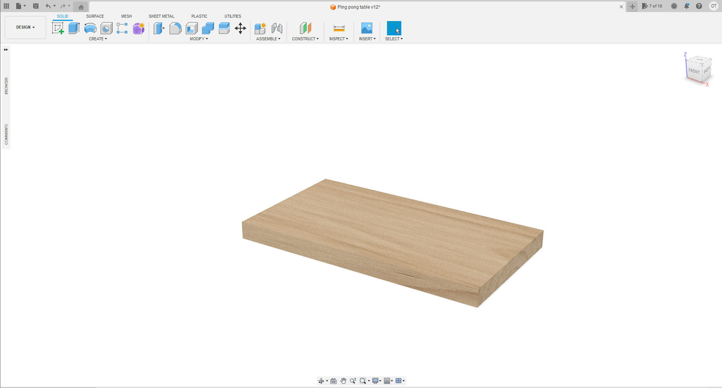722x388 pixels.
Task: Activate the Orbit tool in the navigation bar
Action: [x=321, y=381]
